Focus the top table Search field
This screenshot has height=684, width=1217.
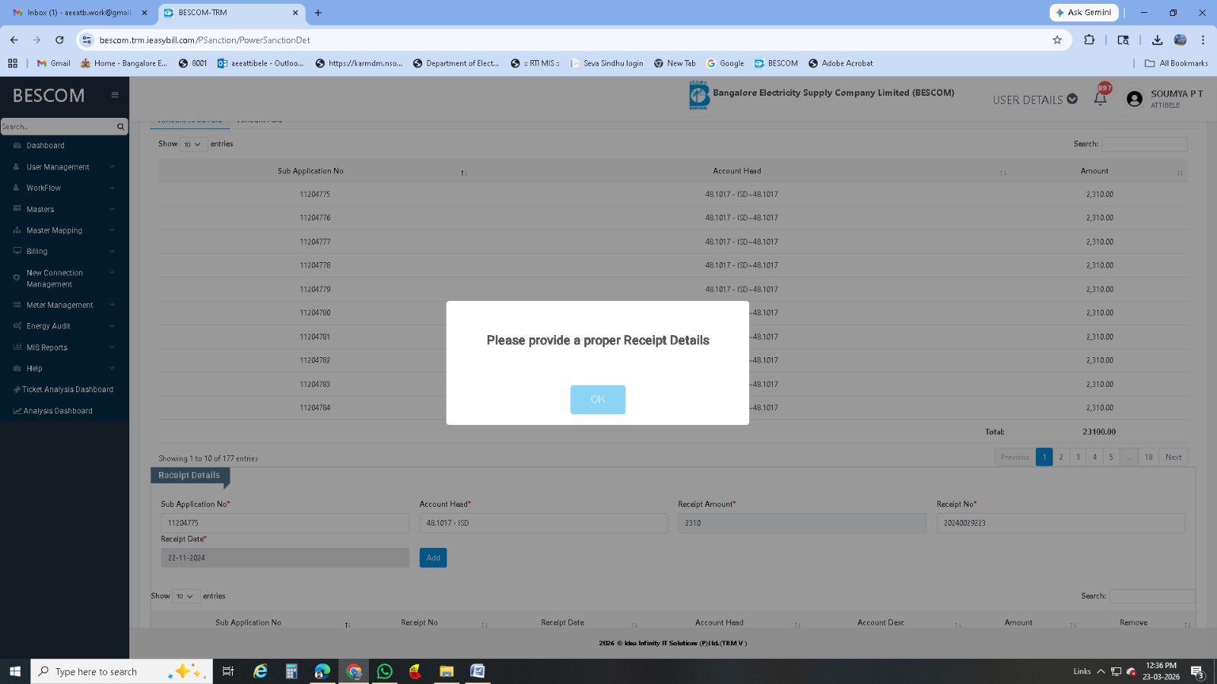point(1144,144)
